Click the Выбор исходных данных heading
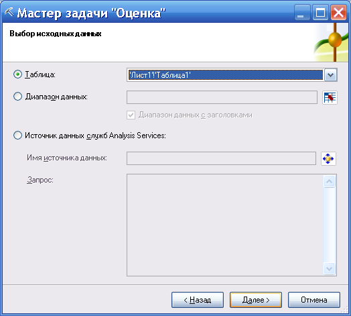The image size is (351, 316). coord(56,34)
